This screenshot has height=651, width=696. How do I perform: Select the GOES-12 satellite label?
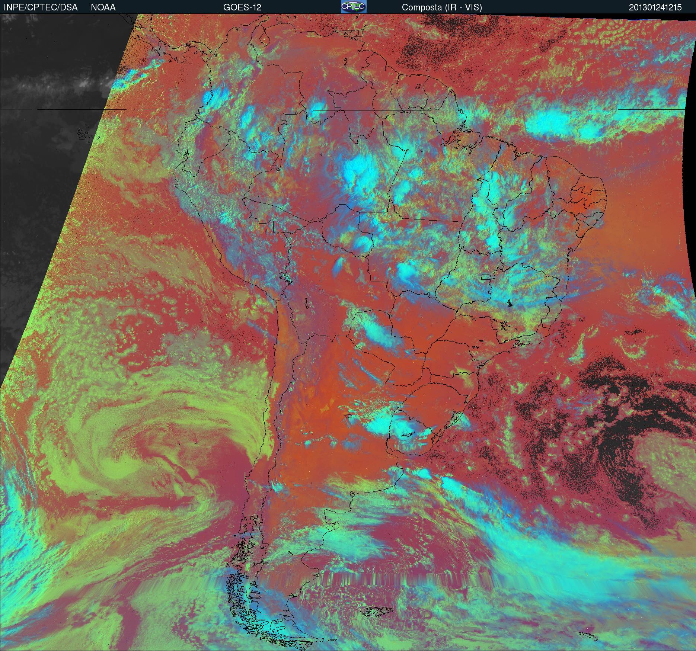(x=242, y=7)
